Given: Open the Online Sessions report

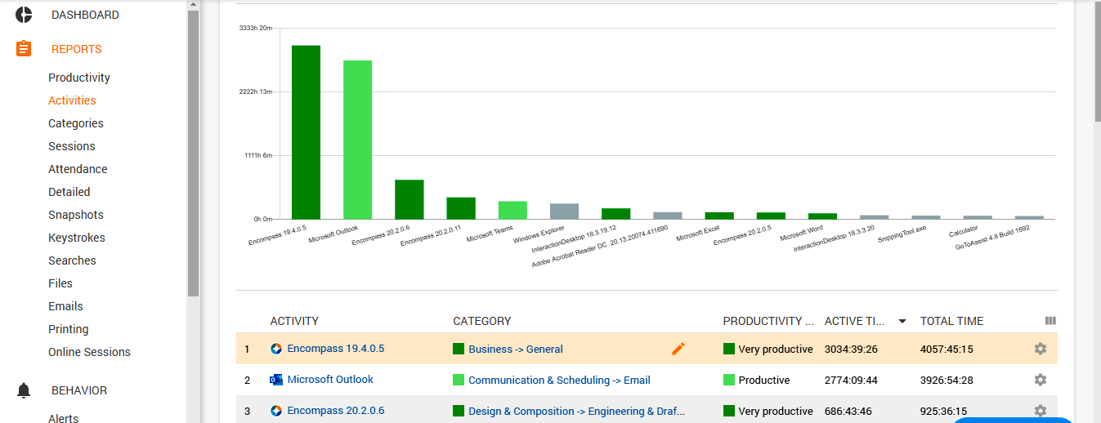Looking at the screenshot, I should pos(89,352).
